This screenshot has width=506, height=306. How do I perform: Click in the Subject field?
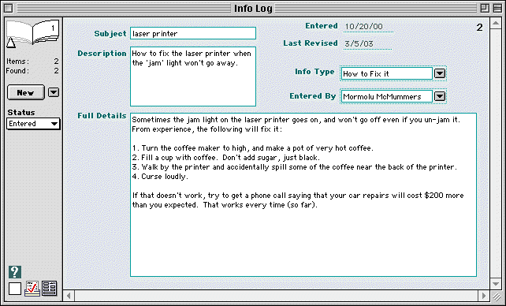(x=193, y=33)
